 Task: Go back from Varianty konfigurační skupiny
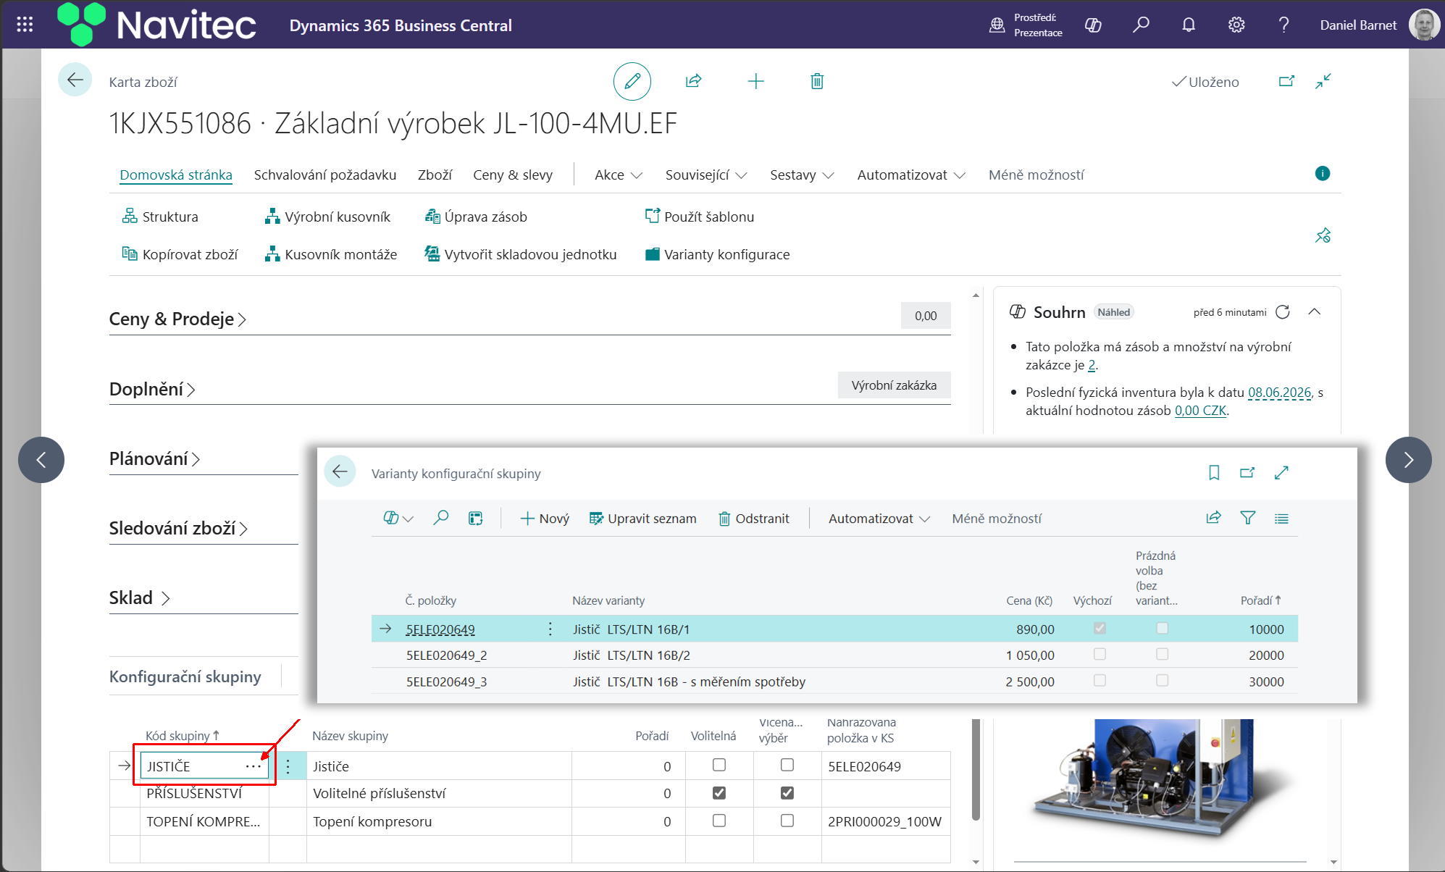coord(340,472)
